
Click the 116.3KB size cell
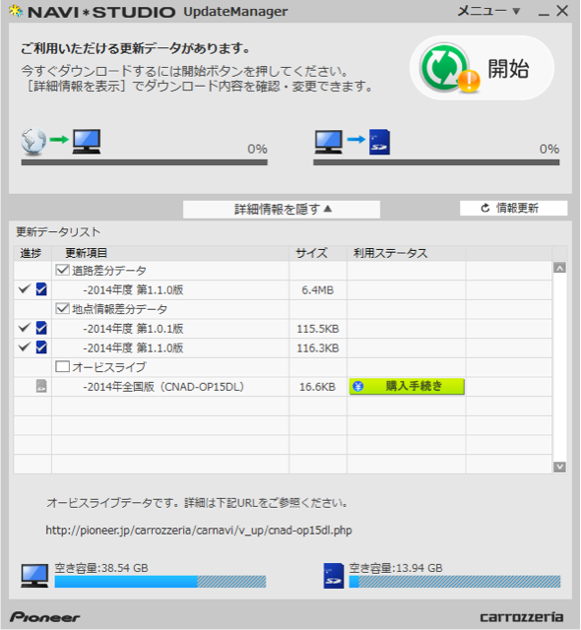coord(318,347)
